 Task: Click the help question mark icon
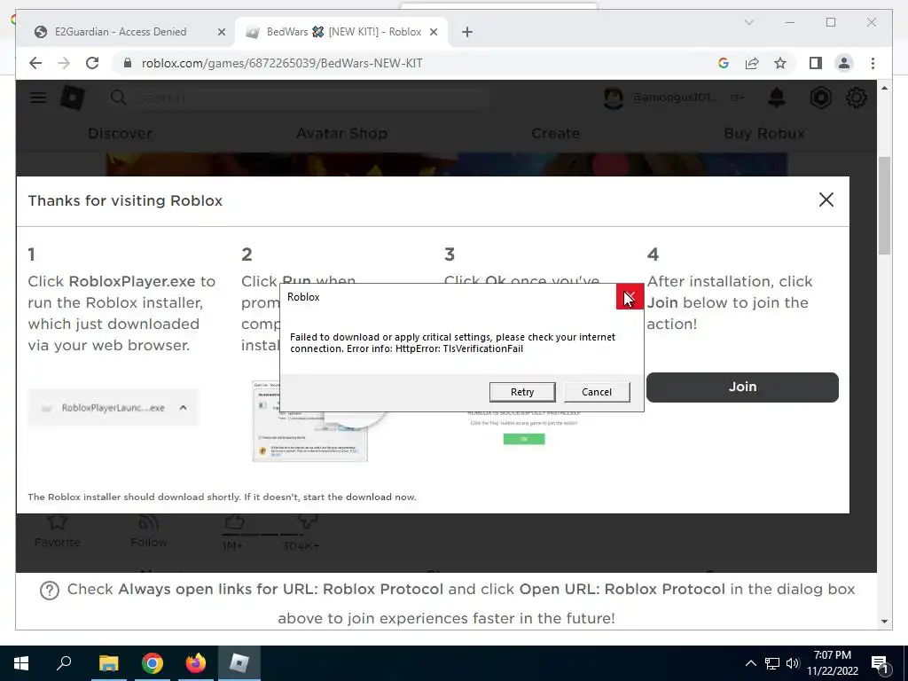click(50, 590)
